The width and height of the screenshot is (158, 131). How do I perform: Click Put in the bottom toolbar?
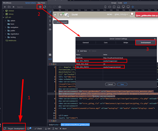[55, 129]
